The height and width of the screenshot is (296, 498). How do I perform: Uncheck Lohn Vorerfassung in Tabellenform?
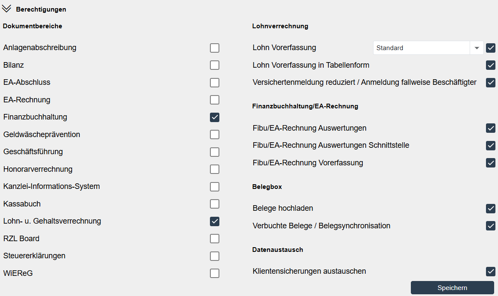pos(491,65)
